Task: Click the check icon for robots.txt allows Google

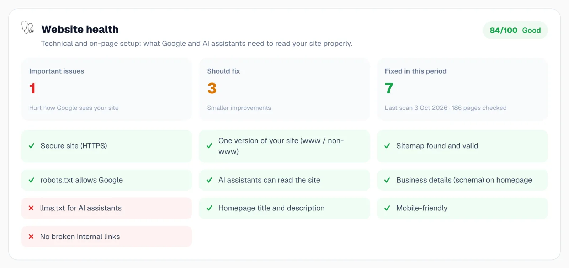Action: [31, 180]
